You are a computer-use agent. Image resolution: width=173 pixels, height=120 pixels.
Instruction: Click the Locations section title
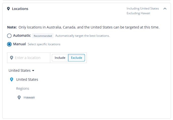(20, 9)
